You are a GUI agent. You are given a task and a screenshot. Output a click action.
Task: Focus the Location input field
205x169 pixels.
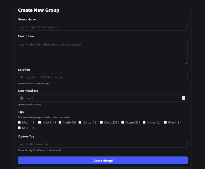(x=103, y=77)
